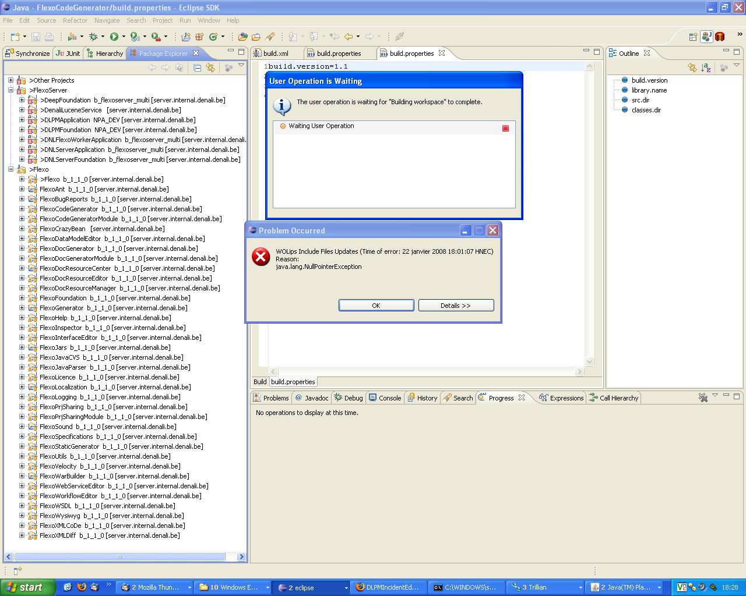
Task: Click the Search flashlight toolbar icon
Action: click(x=270, y=37)
